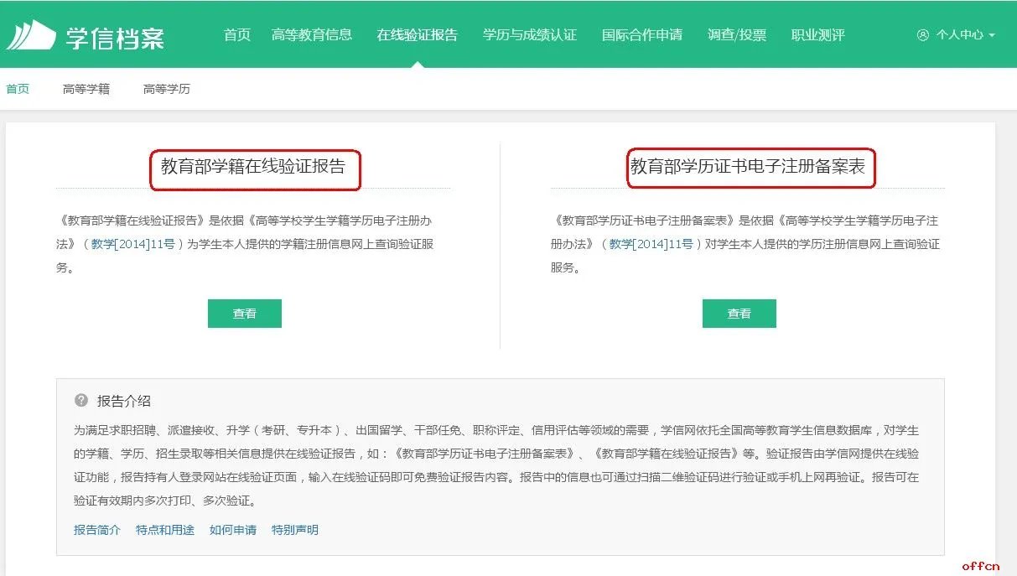This screenshot has height=576, width=1017.
Task: Open the 高等教育信息 menu
Action: [x=314, y=35]
